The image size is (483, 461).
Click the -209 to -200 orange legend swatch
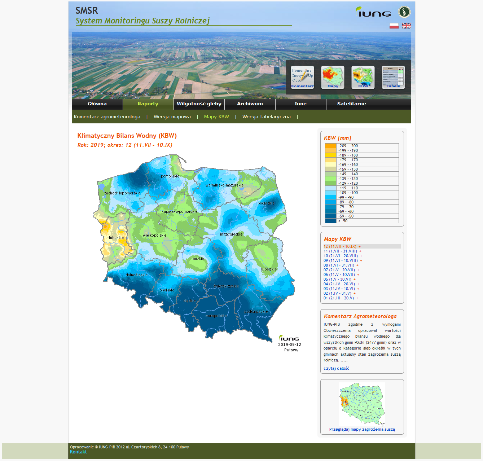pos(330,146)
